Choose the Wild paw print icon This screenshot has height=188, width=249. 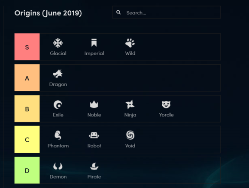(130, 43)
